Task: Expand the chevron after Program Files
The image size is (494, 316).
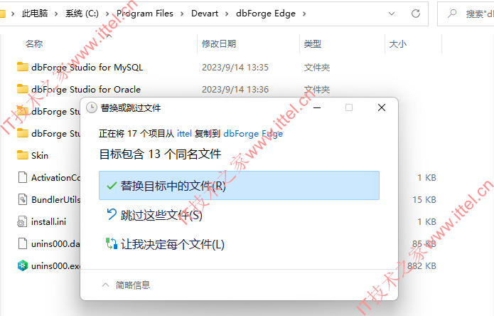Action: [182, 14]
